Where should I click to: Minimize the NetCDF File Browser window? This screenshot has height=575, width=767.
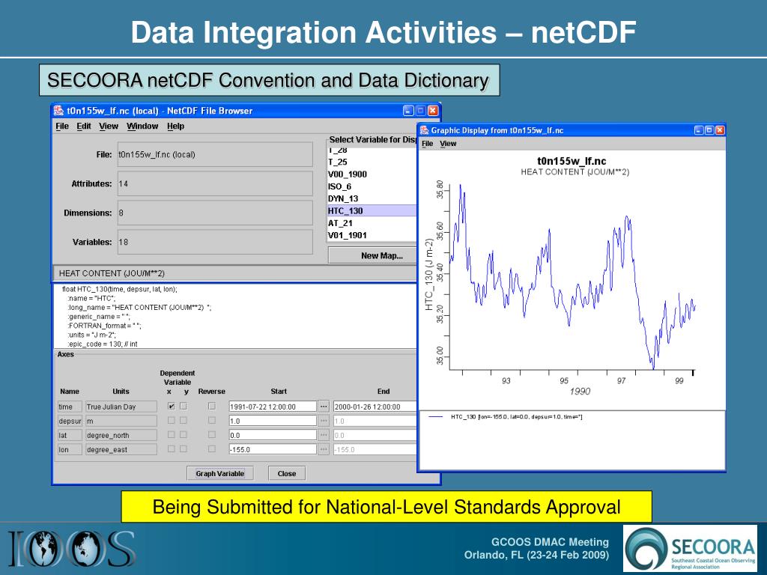[408, 111]
